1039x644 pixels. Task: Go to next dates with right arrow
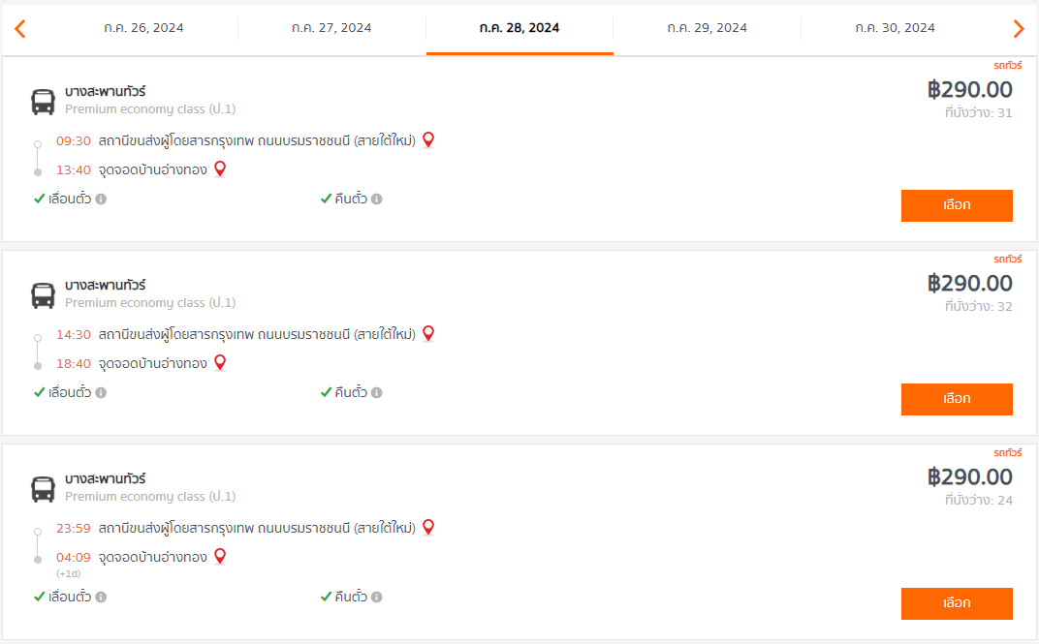1019,28
